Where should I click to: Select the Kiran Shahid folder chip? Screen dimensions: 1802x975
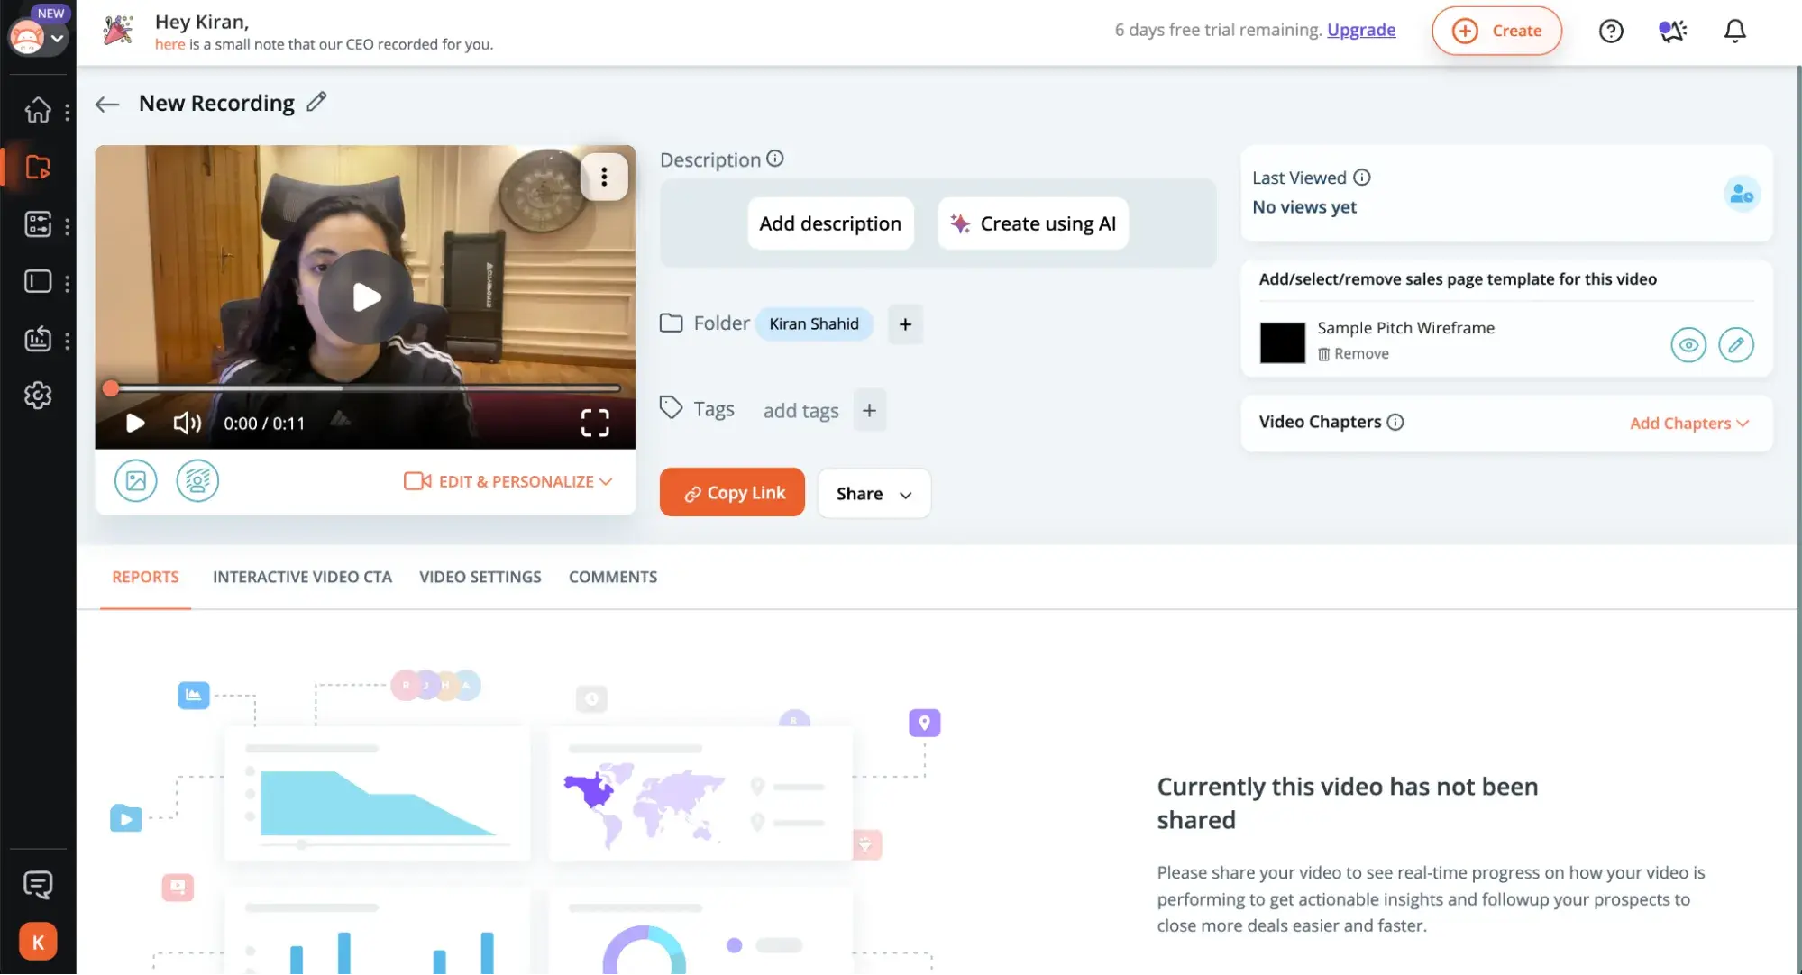[x=814, y=323]
